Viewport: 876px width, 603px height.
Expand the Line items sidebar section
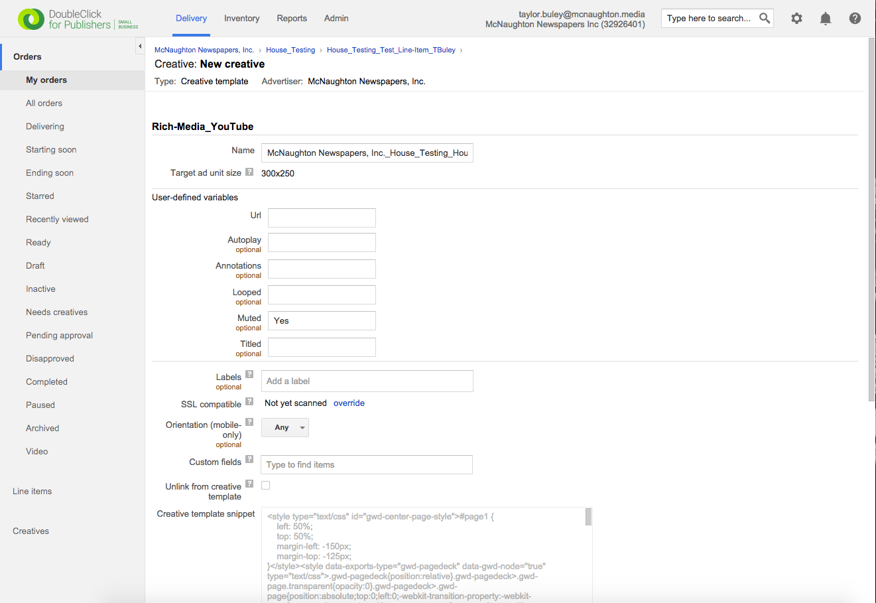(32, 492)
